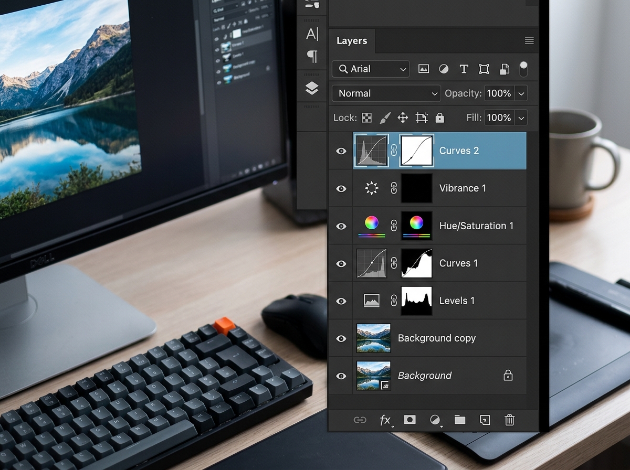The height and width of the screenshot is (470, 630).
Task: Add a layer mask from the bottom bar
Action: click(409, 420)
